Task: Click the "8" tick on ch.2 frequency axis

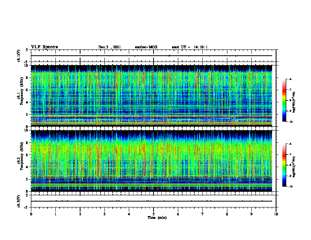Action: 27,143
